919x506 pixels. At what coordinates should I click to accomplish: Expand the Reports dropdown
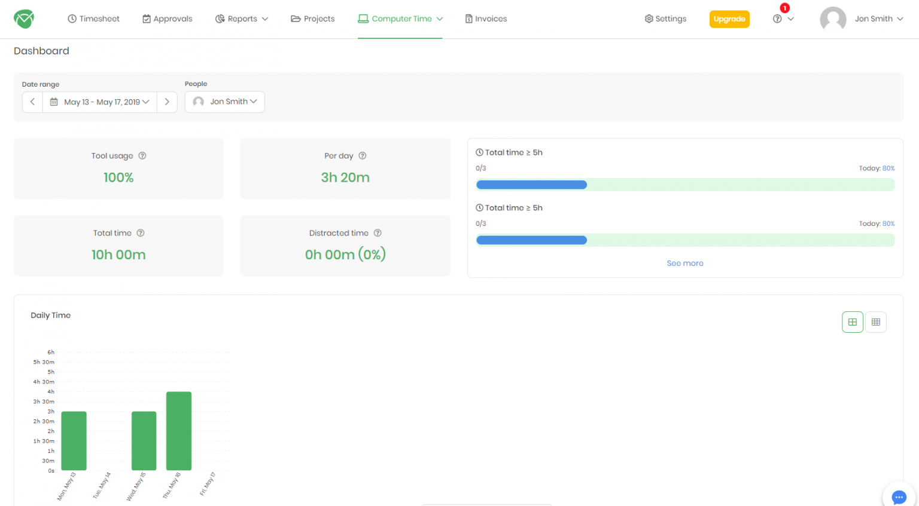(242, 19)
